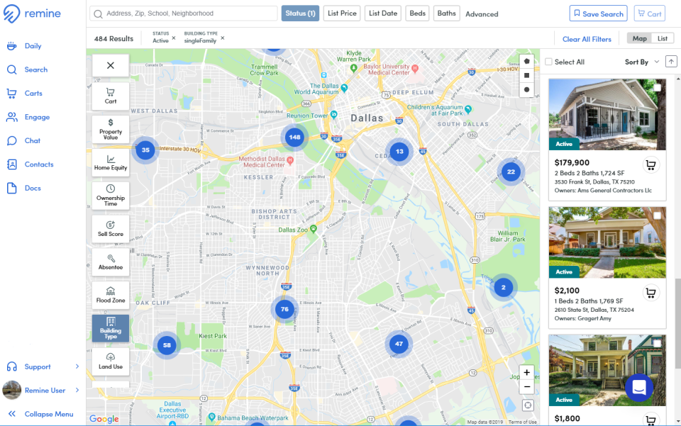
Task: Enable the Flood Zone map layer
Action: click(x=111, y=296)
